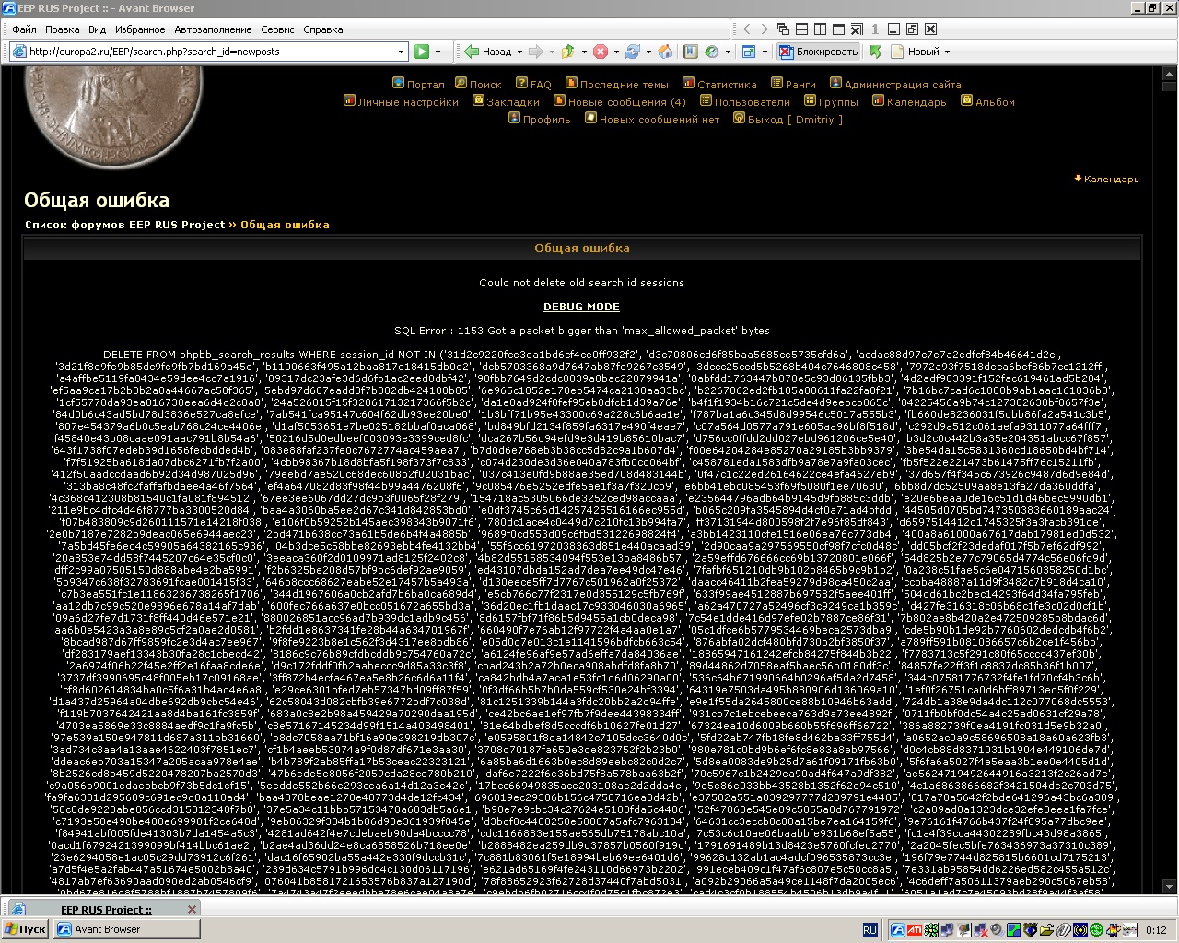
Task: Click the Up one level folder icon
Action: [568, 52]
